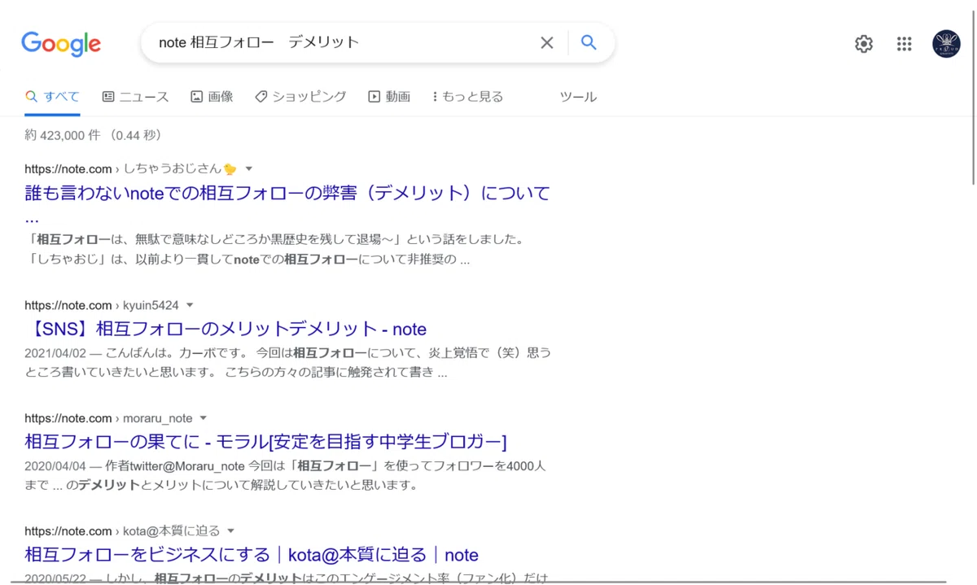Click URL https://note.com › しちゃうおじさん
This screenshot has height=585, width=977.
[130, 169]
